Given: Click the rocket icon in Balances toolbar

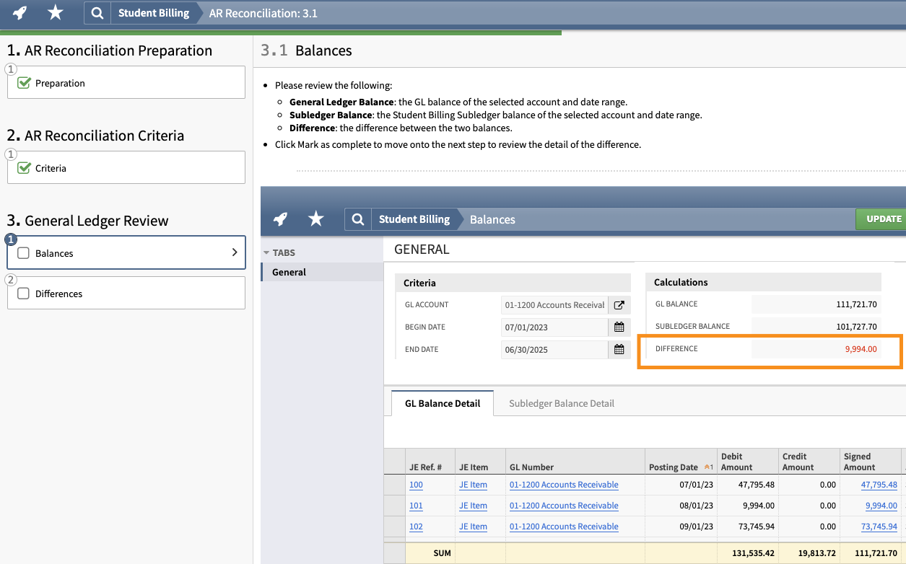Looking at the screenshot, I should point(282,219).
